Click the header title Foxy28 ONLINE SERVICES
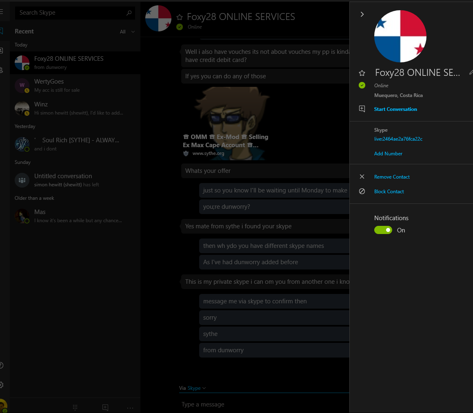 coord(241,17)
